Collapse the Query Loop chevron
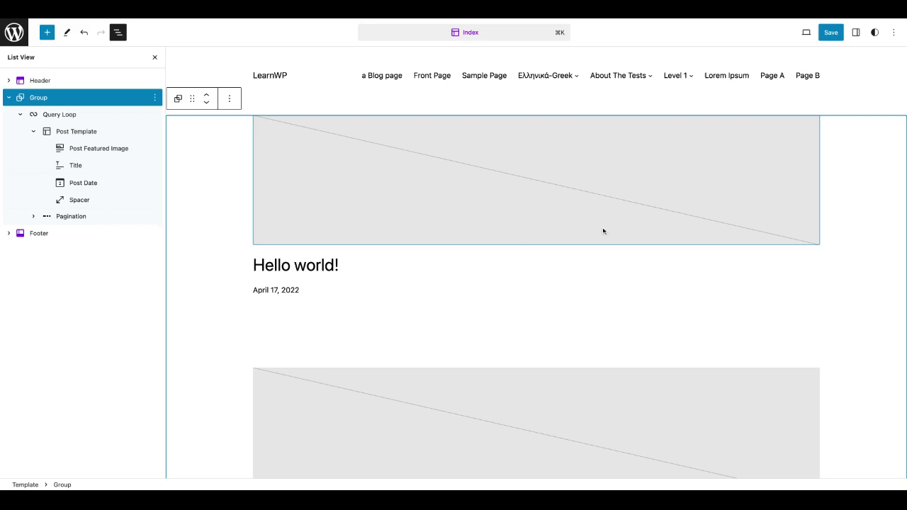Image resolution: width=907 pixels, height=510 pixels. (x=21, y=114)
